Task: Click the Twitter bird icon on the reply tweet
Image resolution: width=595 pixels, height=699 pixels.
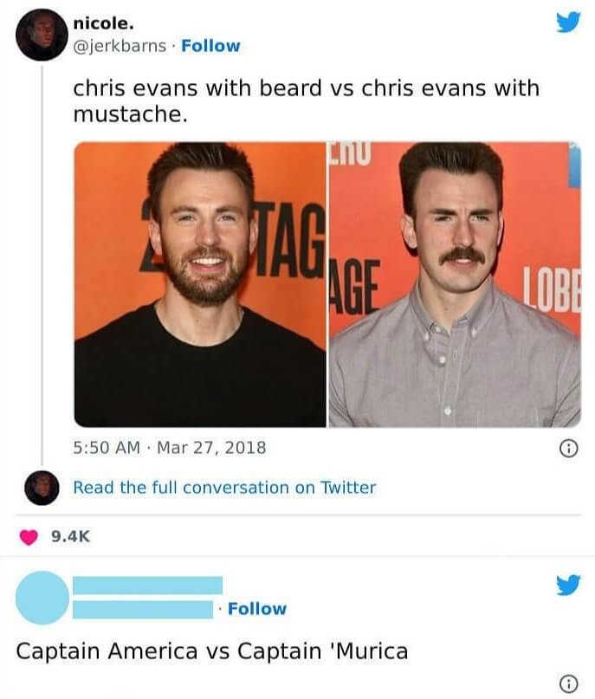Action: tap(568, 586)
